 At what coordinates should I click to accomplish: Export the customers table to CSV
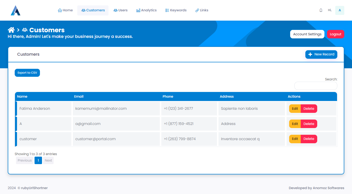coord(27,73)
